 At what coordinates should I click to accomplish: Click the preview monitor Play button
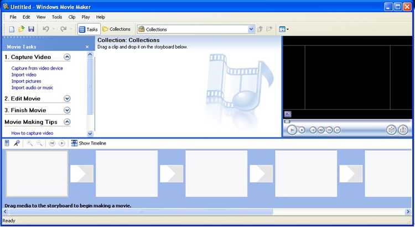(x=292, y=130)
